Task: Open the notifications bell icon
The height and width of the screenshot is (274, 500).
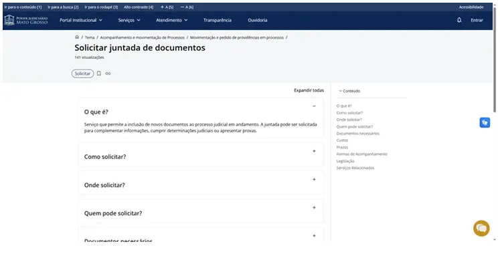Action: click(459, 20)
